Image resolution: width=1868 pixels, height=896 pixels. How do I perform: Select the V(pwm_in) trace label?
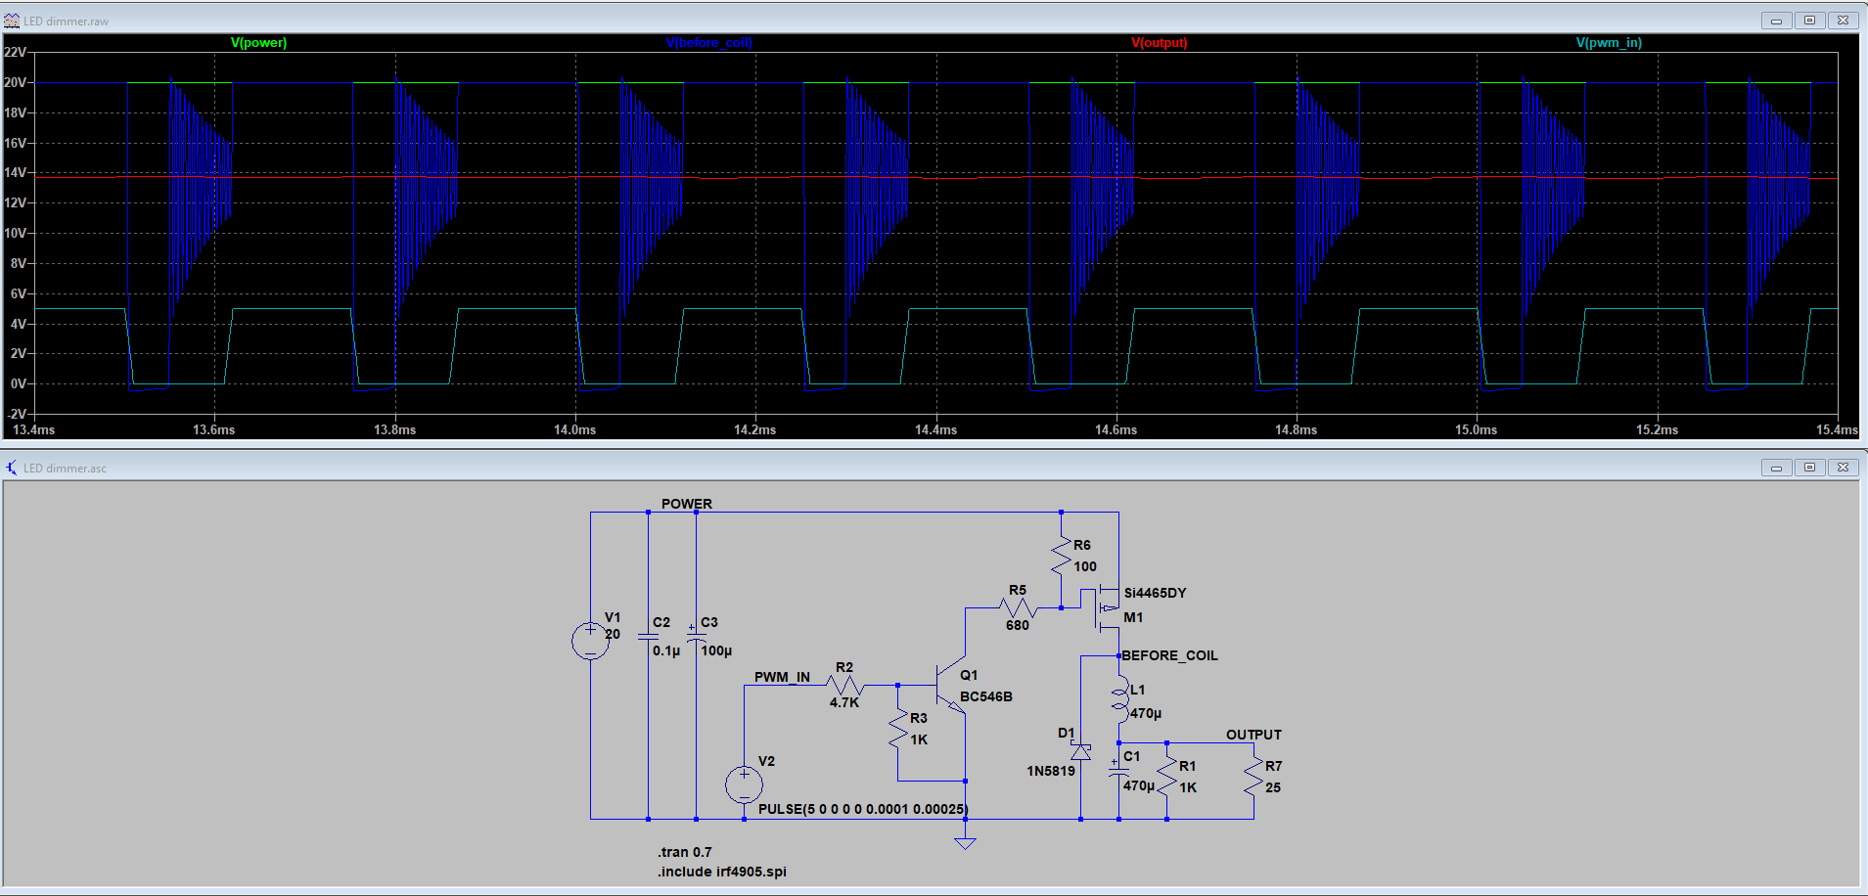[x=1609, y=43]
